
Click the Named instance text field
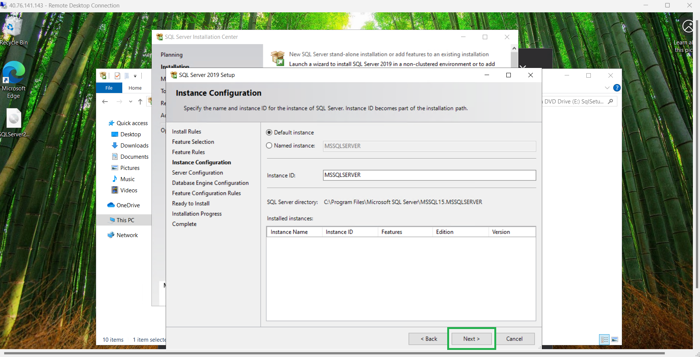pos(429,146)
